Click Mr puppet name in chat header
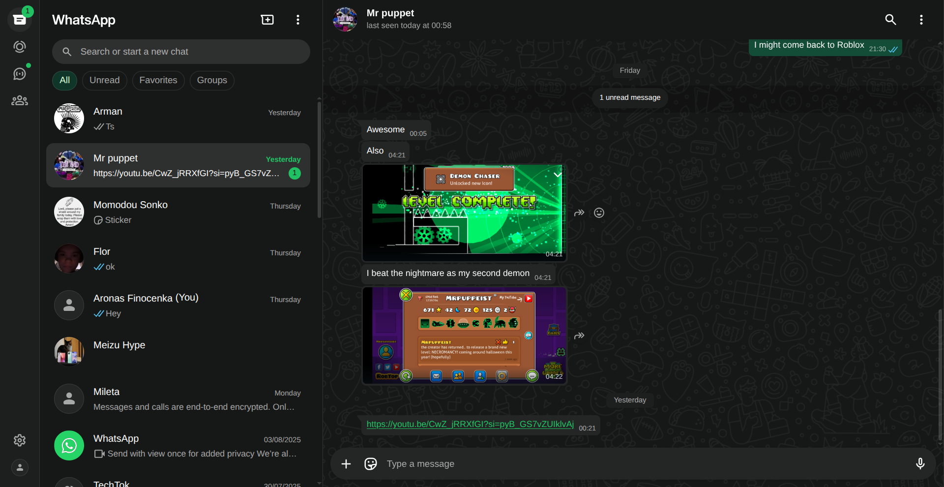 click(x=390, y=13)
